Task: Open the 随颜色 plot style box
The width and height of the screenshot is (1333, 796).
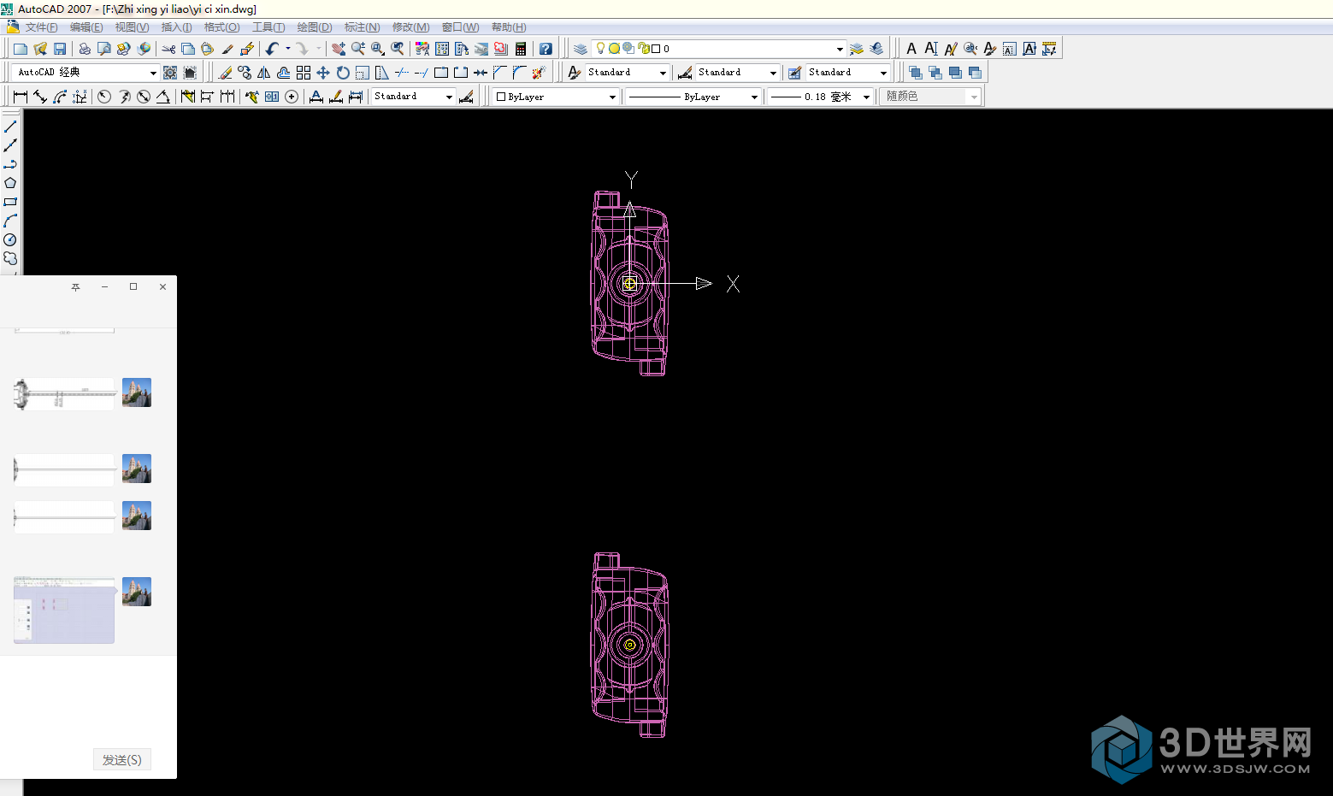Action: click(931, 97)
